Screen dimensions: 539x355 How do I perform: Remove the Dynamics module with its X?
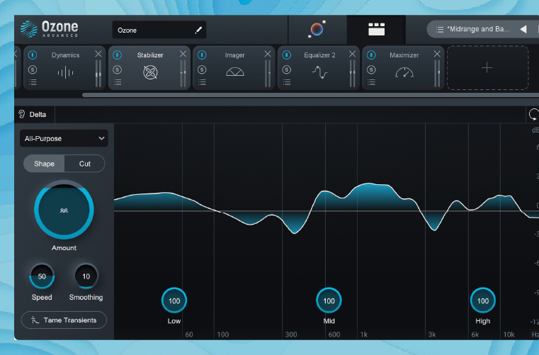(x=98, y=54)
